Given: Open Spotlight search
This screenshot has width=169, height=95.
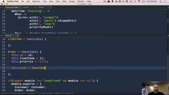Looking at the screenshot, I should pyautogui.click(x=161, y=1).
